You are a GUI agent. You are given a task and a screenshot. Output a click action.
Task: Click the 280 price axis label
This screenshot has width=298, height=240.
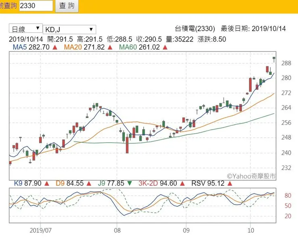[x=286, y=78]
